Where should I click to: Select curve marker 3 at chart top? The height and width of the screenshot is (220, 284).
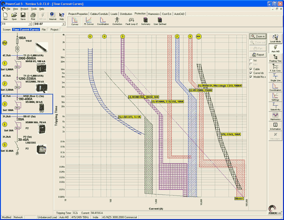coord(123,36)
